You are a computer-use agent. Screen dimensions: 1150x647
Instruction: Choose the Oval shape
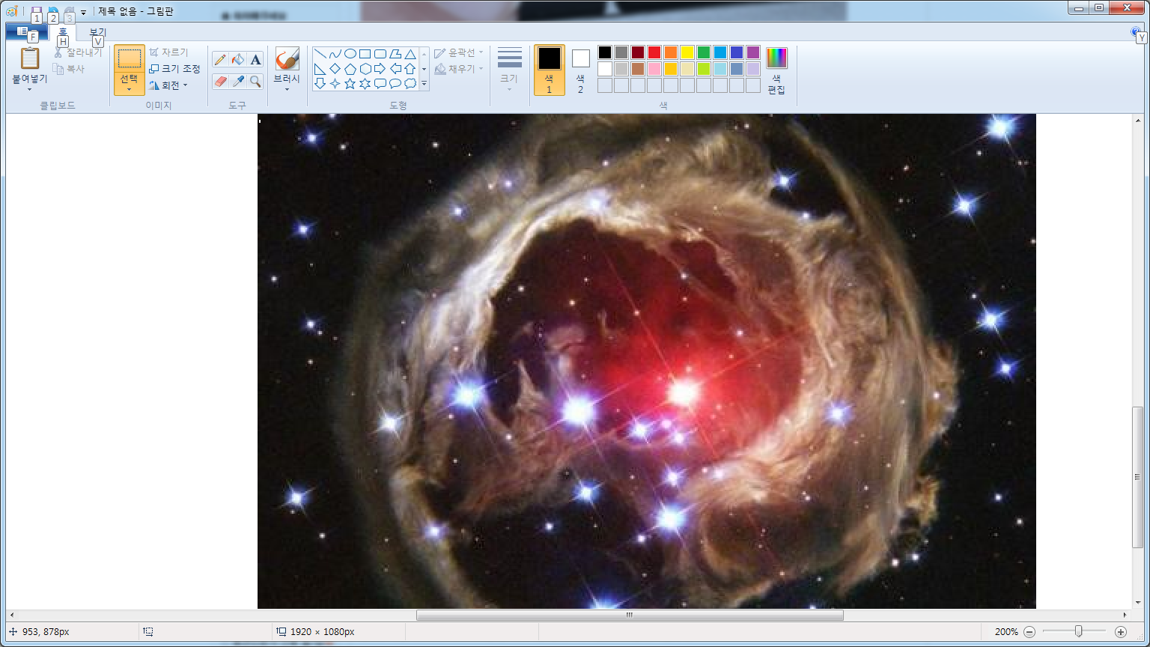pos(350,54)
